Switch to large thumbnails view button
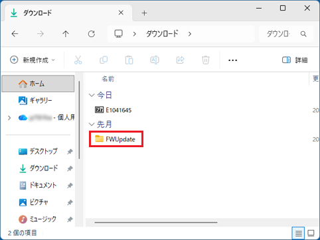The width and height of the screenshot is (320, 240). [311, 233]
